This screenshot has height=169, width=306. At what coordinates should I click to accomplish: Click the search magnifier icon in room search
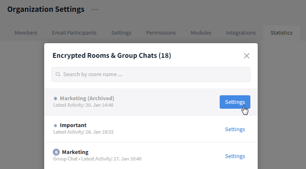click(58, 74)
